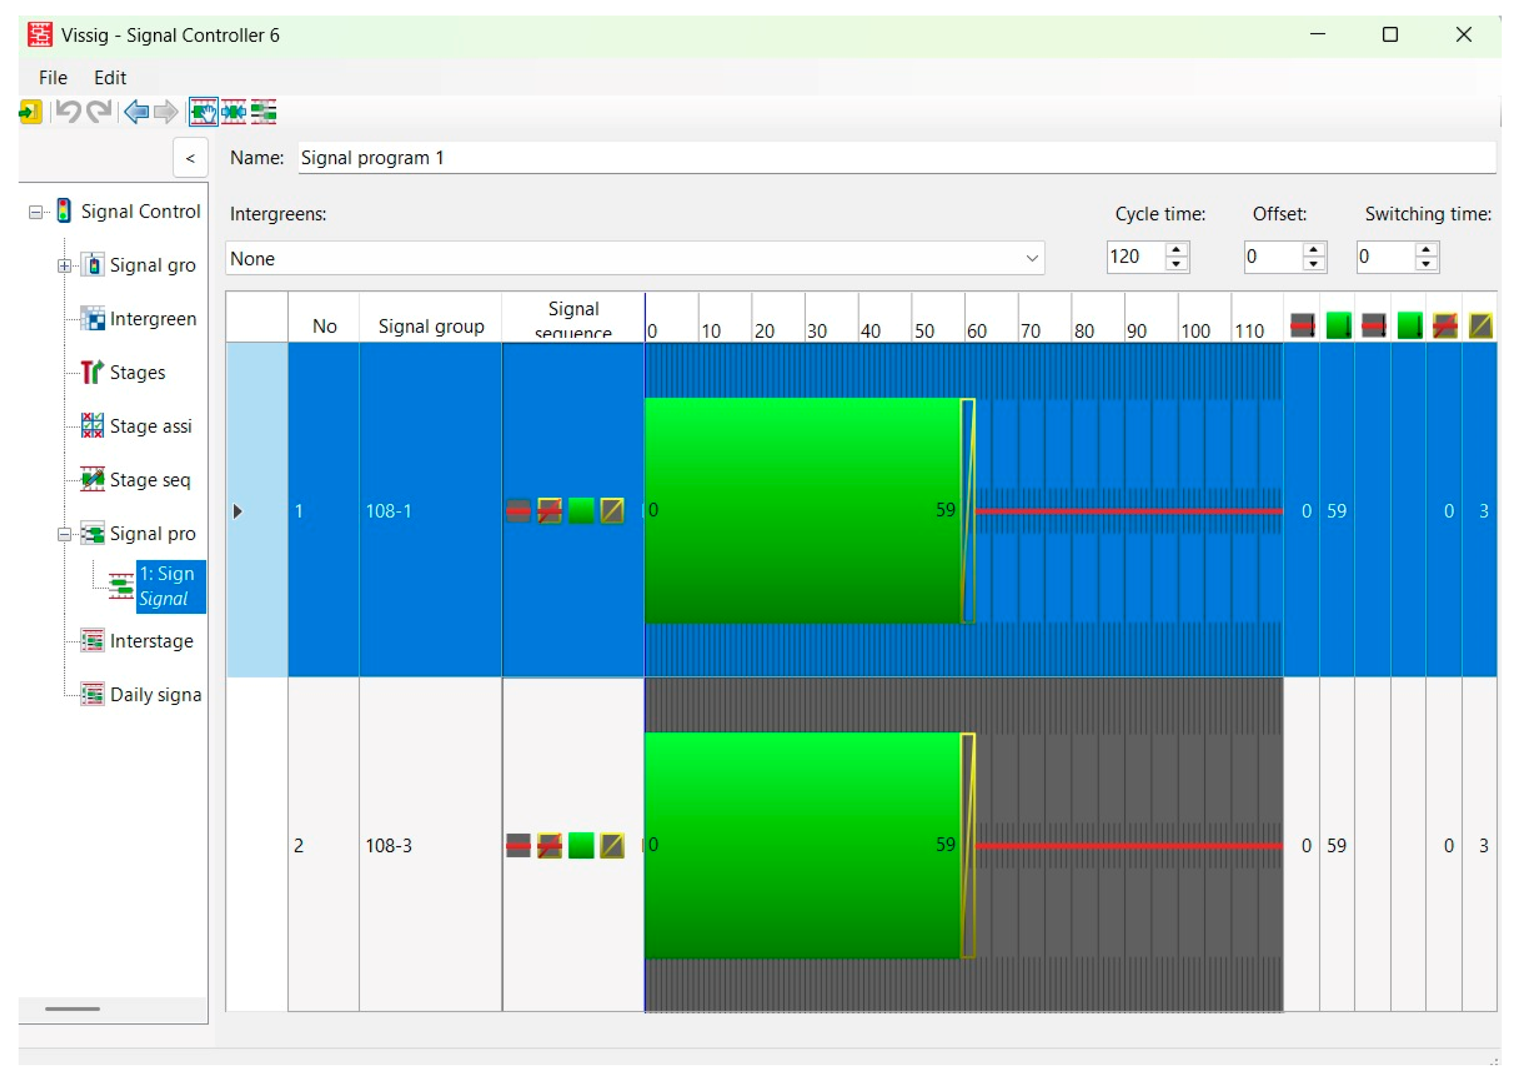
Task: Click the traffic light Signal Control icon
Action: coord(64,210)
